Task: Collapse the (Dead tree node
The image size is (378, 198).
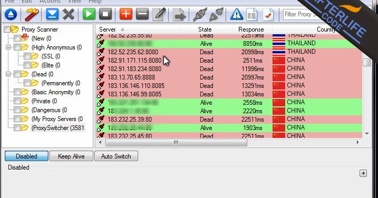Action: (x=8, y=74)
